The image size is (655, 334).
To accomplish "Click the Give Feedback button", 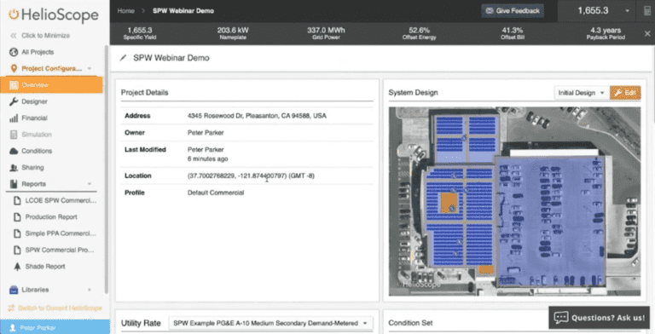I will 513,11.
